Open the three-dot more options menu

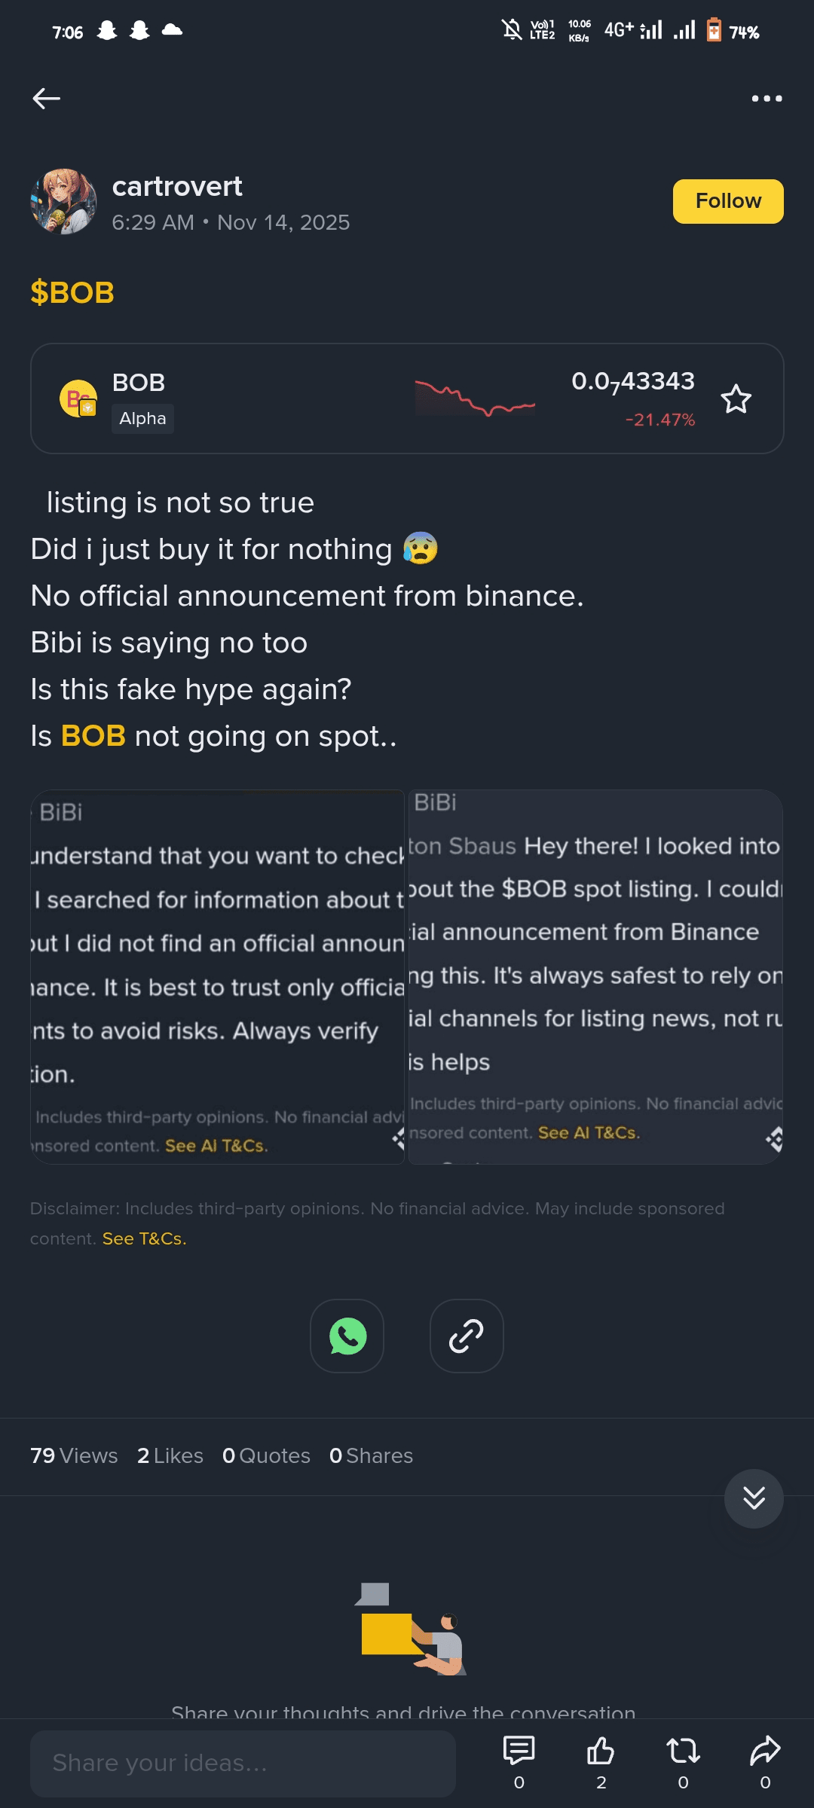767,99
